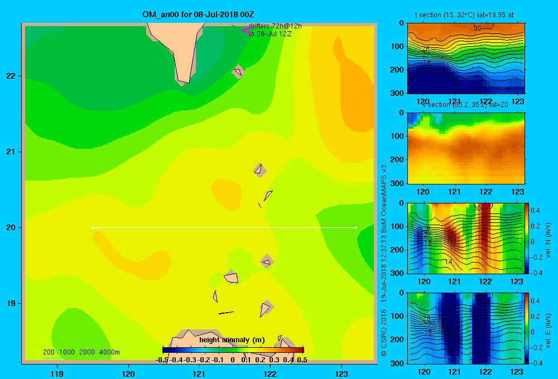Click the 'vel. E (m/s)' colorbar

527,328
